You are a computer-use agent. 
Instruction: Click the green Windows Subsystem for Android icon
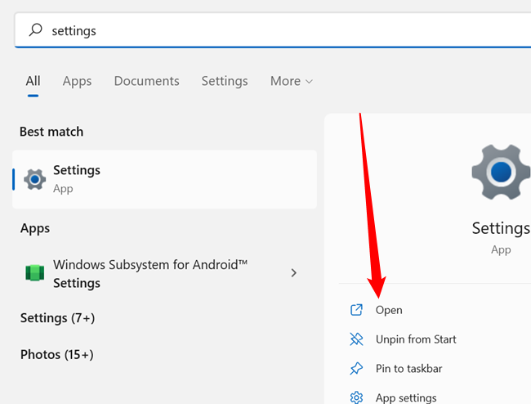pyautogui.click(x=35, y=273)
